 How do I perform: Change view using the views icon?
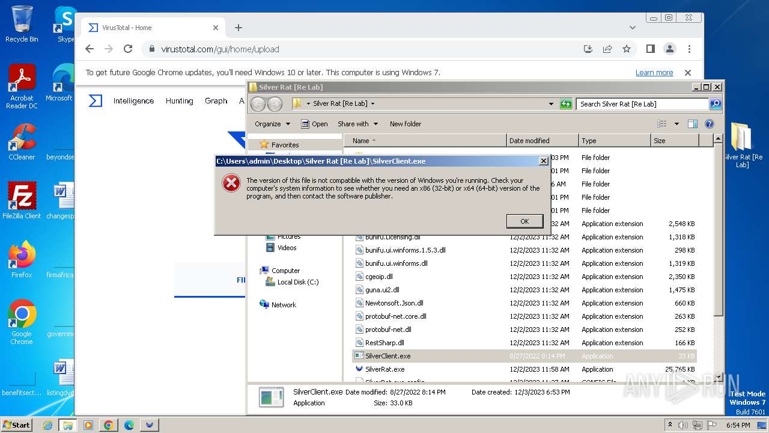click(x=662, y=124)
